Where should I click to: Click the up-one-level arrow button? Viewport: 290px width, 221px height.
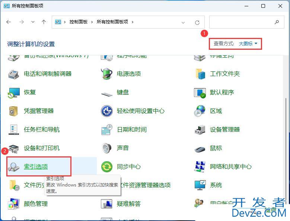44,22
